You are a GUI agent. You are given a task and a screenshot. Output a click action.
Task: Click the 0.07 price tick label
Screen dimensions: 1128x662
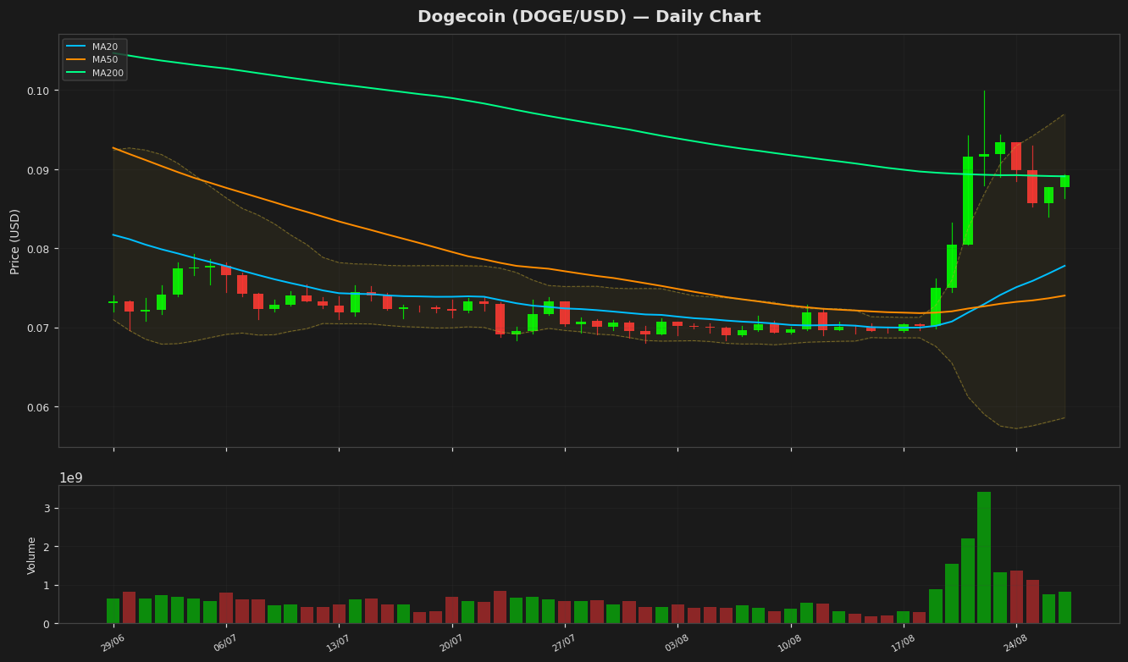[x=39, y=328]
